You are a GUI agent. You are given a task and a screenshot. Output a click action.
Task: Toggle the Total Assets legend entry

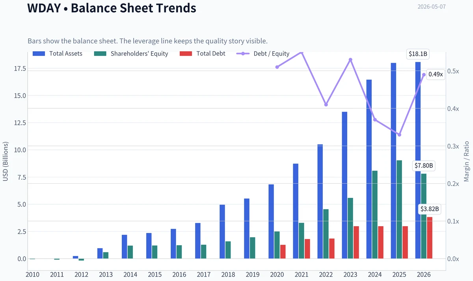point(58,54)
